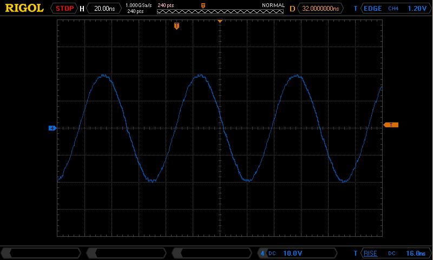Image resolution: width=433 pixels, height=260 pixels.
Task: Click the third empty channel box at bottom
Action: [x=212, y=253]
